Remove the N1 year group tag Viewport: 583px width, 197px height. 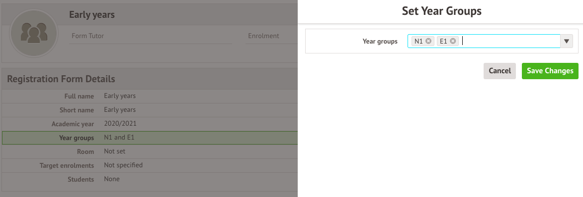(428, 41)
